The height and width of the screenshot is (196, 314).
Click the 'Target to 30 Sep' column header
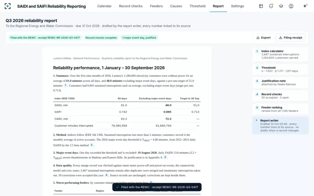click(x=189, y=99)
